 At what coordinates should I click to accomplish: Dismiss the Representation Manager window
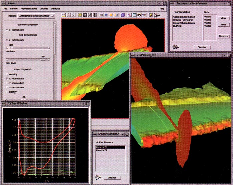click(202, 47)
